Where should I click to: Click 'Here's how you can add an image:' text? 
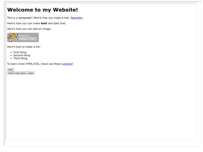point(29,29)
